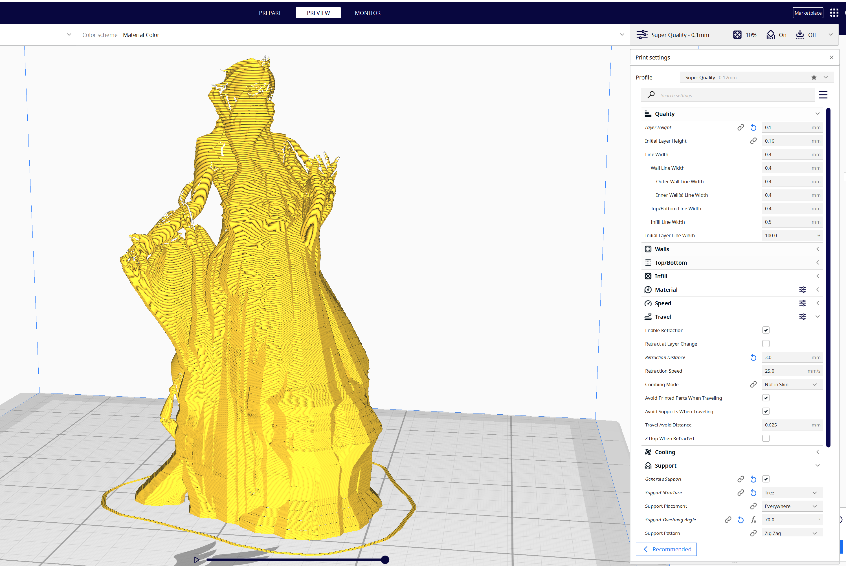
Task: Click the profile favorite star icon
Action: tap(814, 78)
